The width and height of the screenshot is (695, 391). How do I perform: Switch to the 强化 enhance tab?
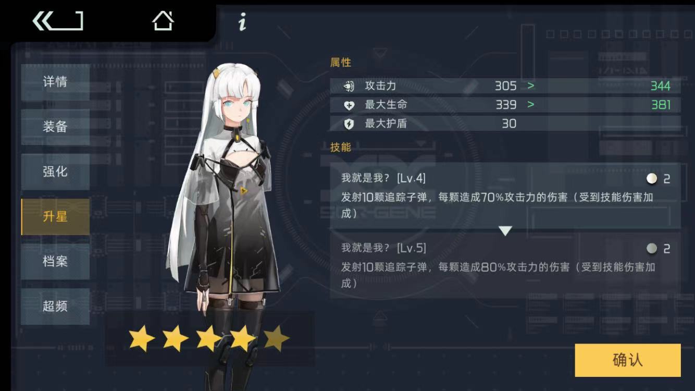click(x=55, y=172)
